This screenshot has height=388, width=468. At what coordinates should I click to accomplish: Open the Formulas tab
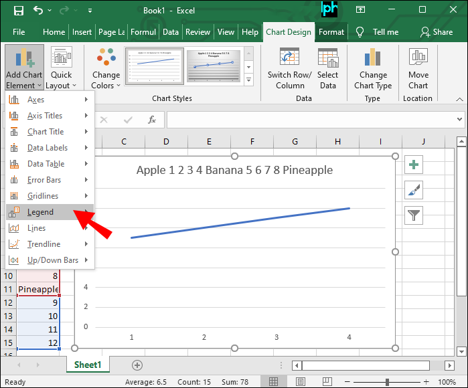(143, 32)
